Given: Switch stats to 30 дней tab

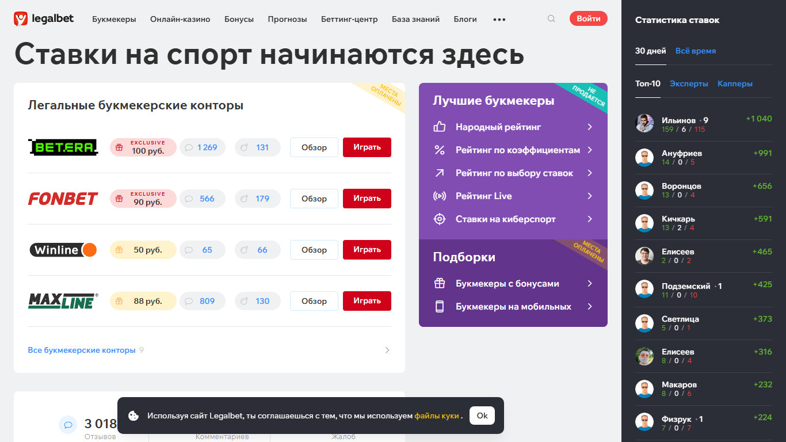Looking at the screenshot, I should click(x=651, y=51).
